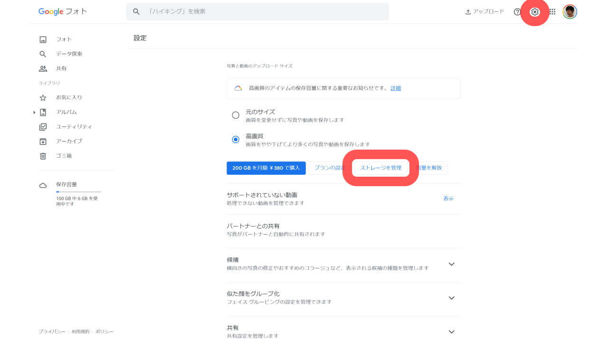Open 詳細 link in the storage notice
Viewport: 608px width, 342px height.
coord(396,88)
